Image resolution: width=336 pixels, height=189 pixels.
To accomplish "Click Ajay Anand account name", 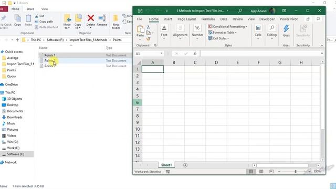I will point(258,11).
